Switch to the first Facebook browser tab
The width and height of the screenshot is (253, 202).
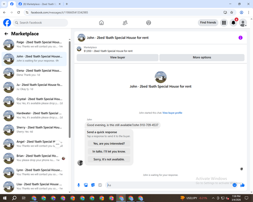(x=12, y=4)
